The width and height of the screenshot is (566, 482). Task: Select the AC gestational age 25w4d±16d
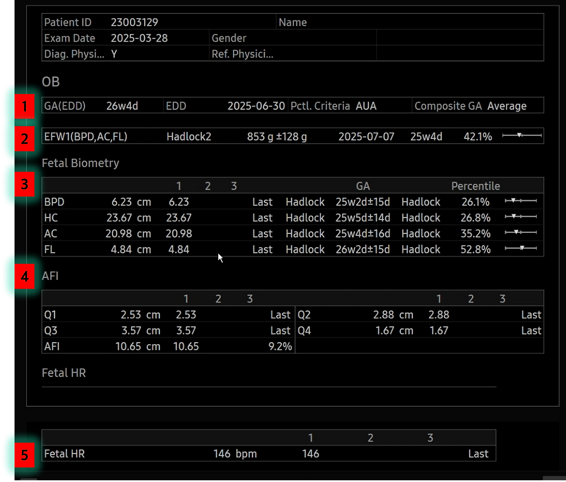click(x=363, y=234)
